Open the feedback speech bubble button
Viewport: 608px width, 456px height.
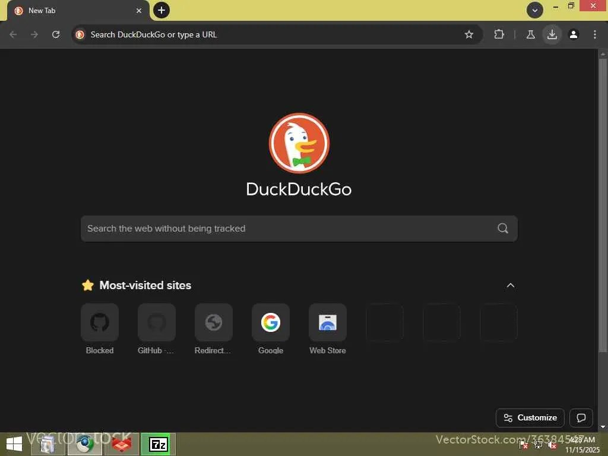(581, 417)
